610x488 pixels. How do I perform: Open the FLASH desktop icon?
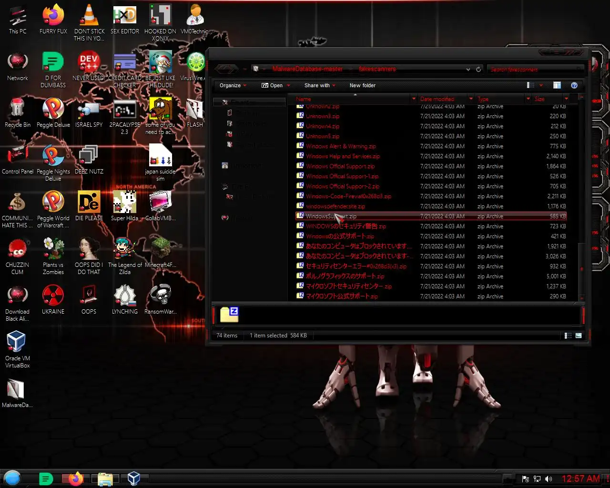point(195,113)
